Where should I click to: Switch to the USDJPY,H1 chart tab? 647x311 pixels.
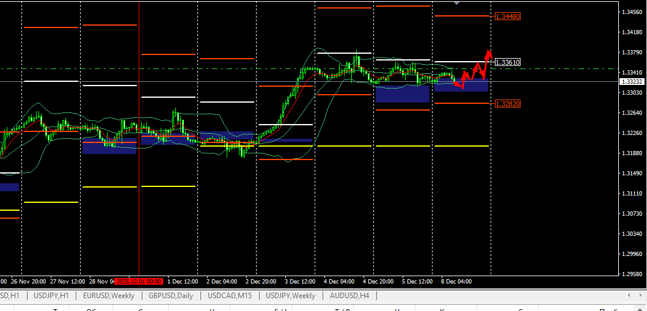tap(51, 296)
